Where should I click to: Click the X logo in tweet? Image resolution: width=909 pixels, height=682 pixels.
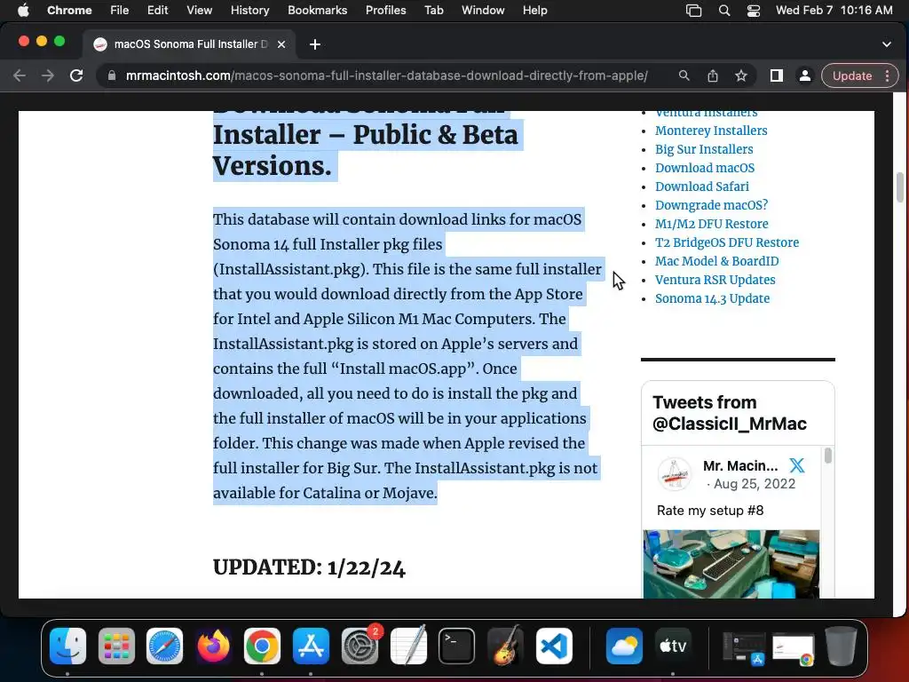tap(797, 465)
